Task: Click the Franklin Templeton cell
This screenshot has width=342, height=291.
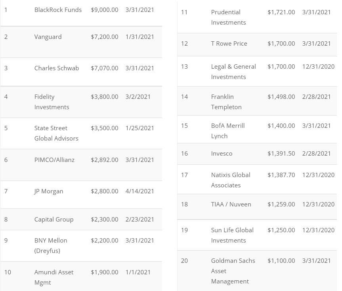Action: click(x=226, y=102)
